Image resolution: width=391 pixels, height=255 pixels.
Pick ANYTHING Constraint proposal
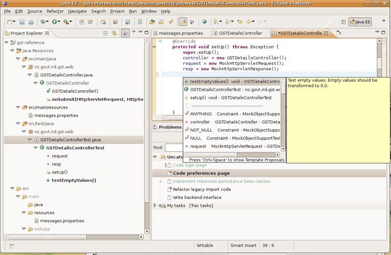click(232, 114)
